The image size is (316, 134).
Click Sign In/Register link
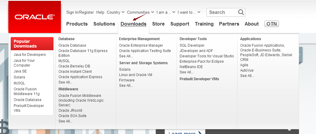[x=80, y=12]
